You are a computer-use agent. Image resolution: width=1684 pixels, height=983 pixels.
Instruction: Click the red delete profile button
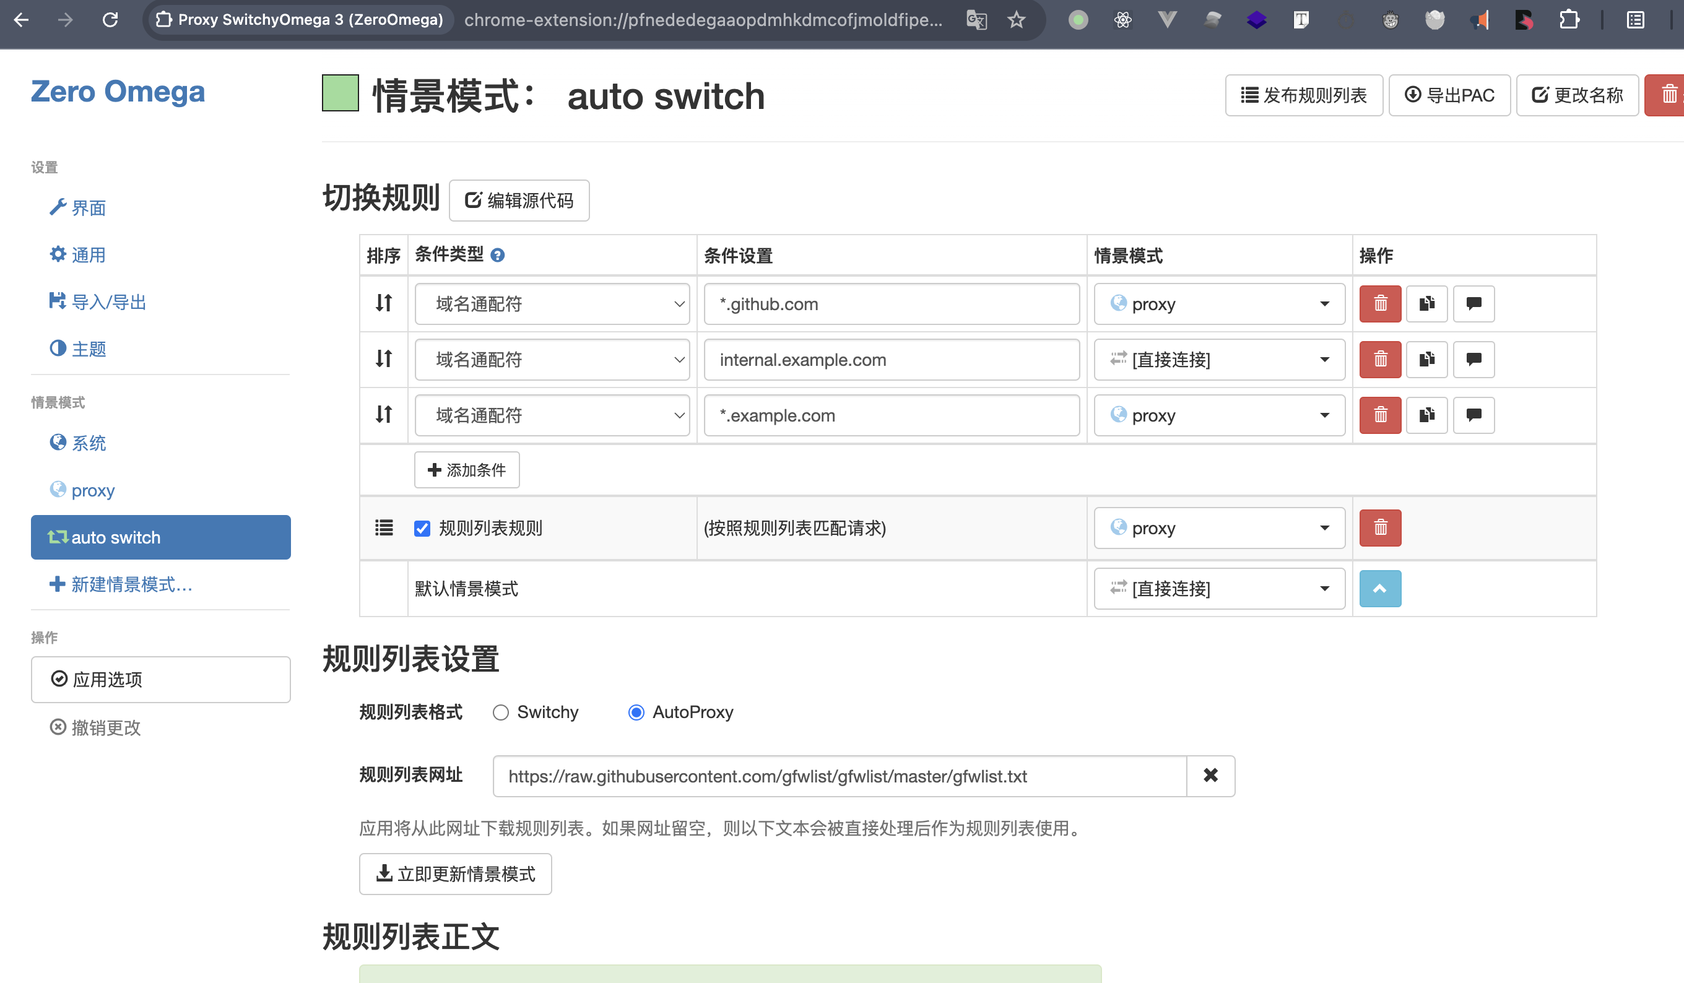tap(1666, 95)
